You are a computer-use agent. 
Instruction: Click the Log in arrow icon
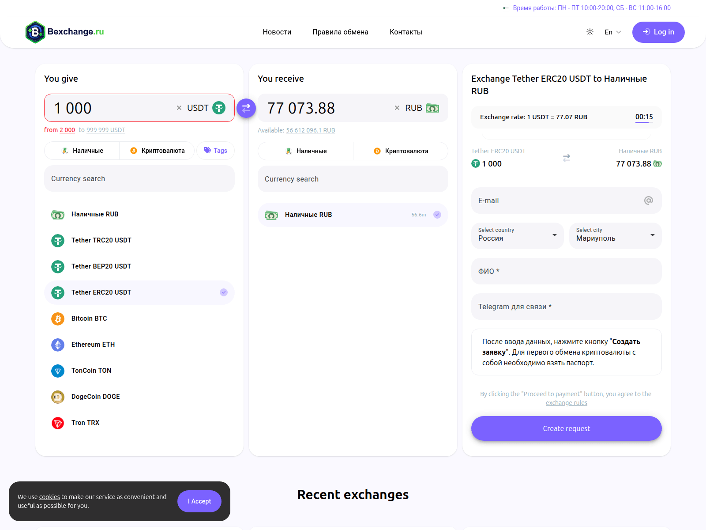[x=646, y=32]
